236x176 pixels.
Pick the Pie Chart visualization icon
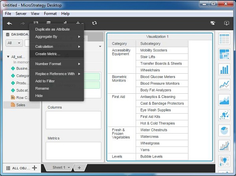pos(225,131)
